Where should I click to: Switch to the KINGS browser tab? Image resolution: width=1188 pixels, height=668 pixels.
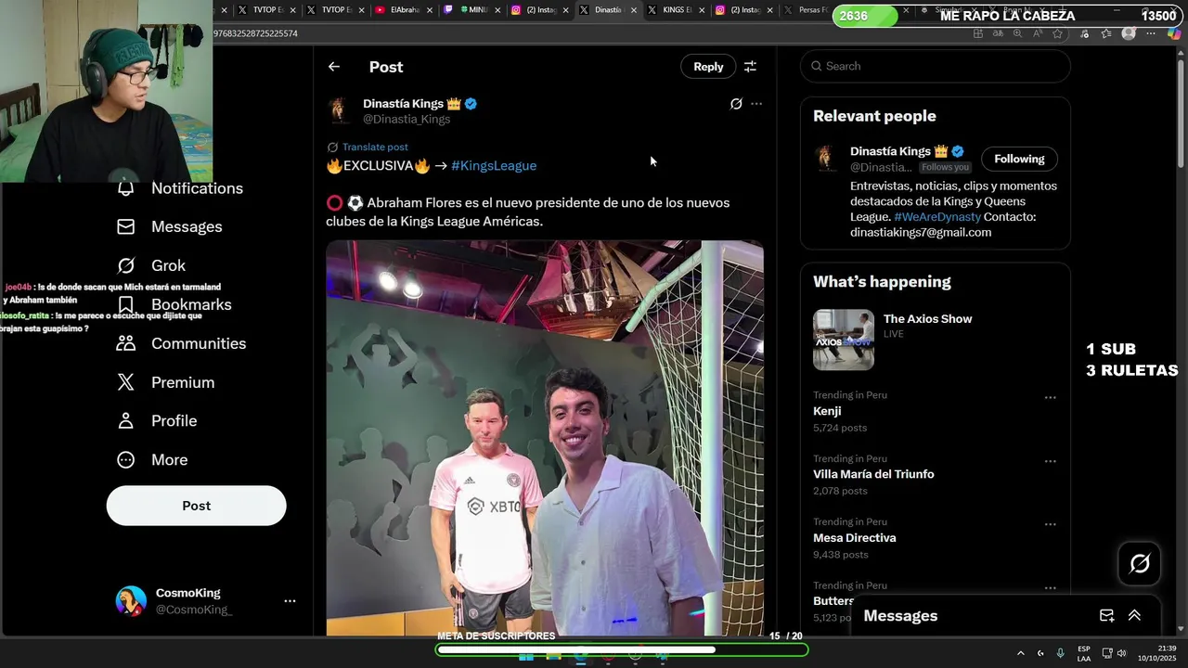[x=676, y=10]
